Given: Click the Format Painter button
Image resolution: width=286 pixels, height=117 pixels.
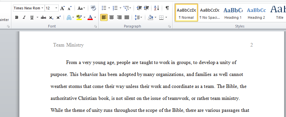Looking at the screenshot, I should click(5, 20).
